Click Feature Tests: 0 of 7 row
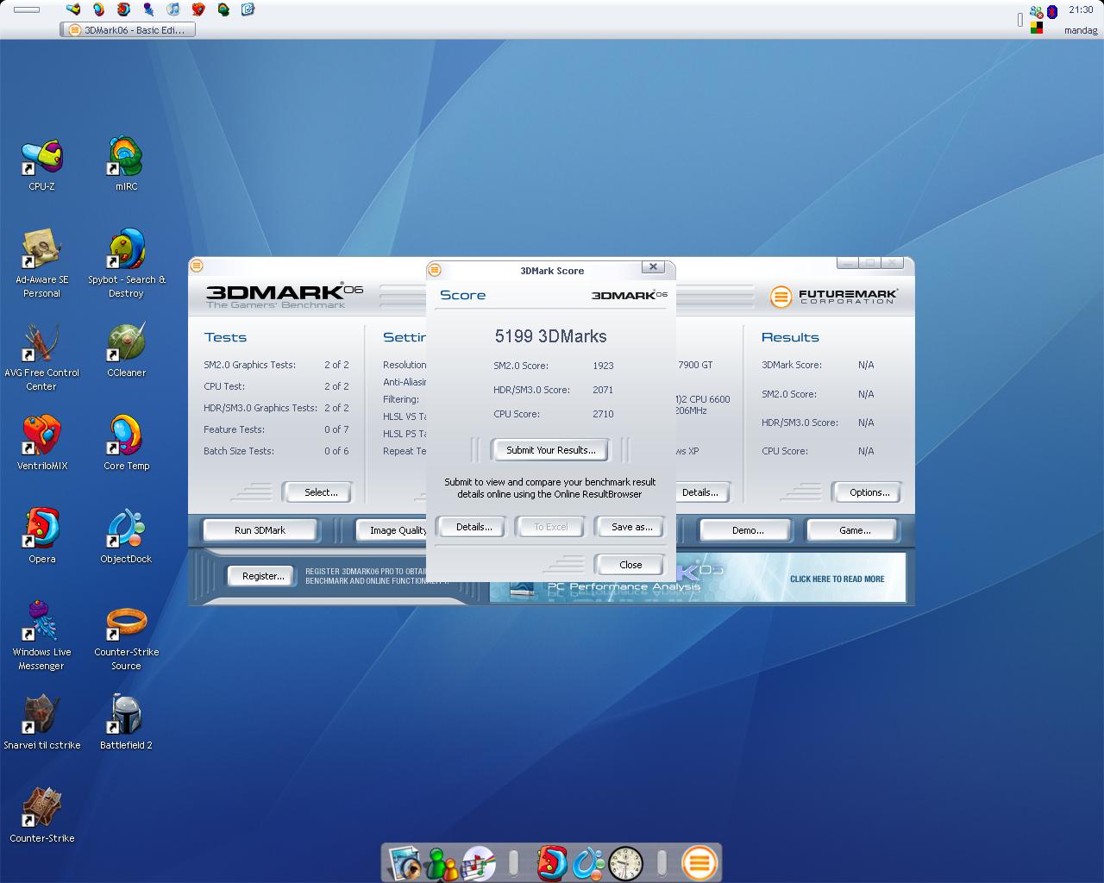Viewport: 1104px width, 883px height. 276,429
